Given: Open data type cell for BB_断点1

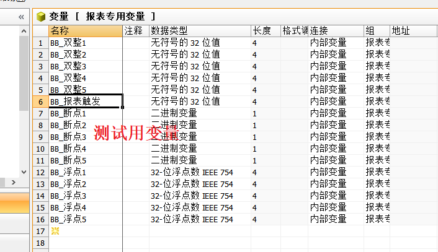Looking at the screenshot, I should pos(199,113).
